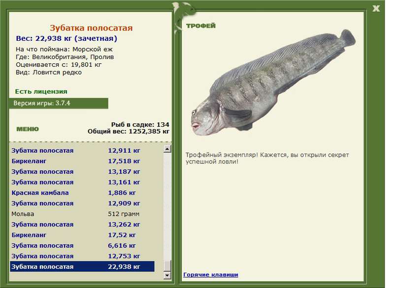
Task: Select Зубатка полосатая 13,187 кг row
Action: pyautogui.click(x=82, y=172)
